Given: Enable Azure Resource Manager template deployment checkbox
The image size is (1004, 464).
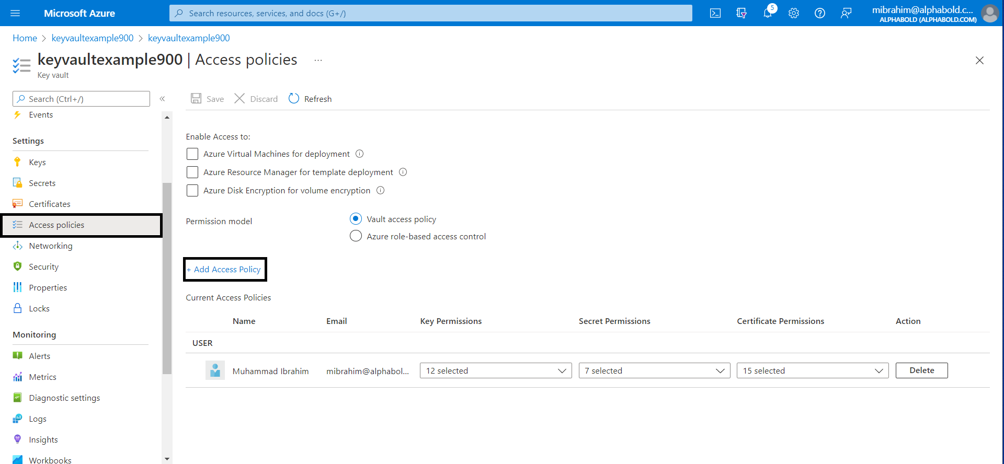Looking at the screenshot, I should (192, 172).
